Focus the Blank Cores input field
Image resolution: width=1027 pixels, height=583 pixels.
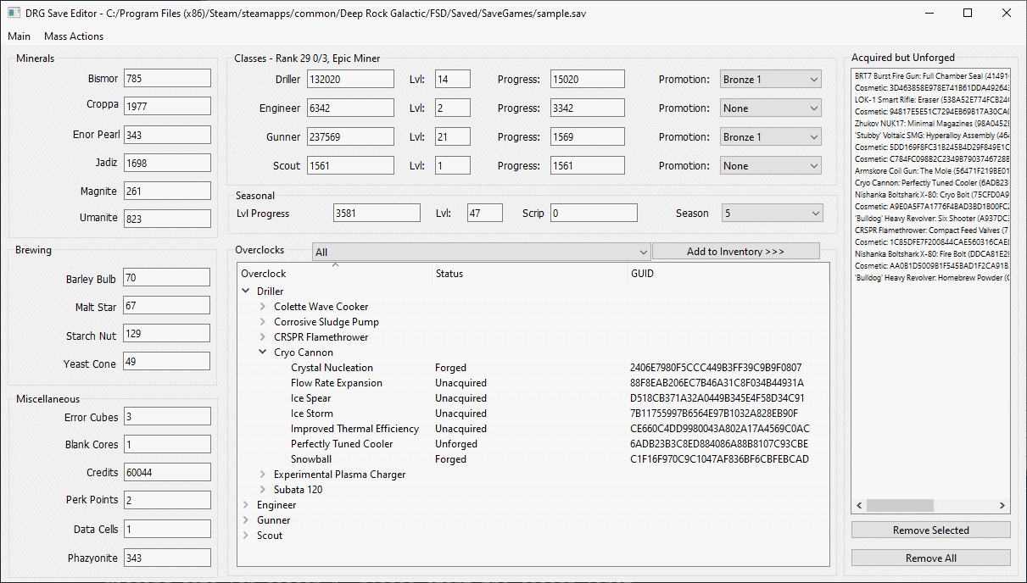pos(167,444)
